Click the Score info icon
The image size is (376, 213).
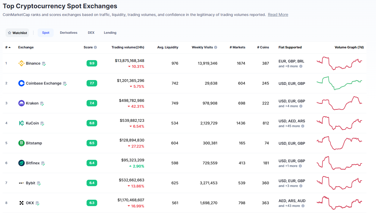95,47
